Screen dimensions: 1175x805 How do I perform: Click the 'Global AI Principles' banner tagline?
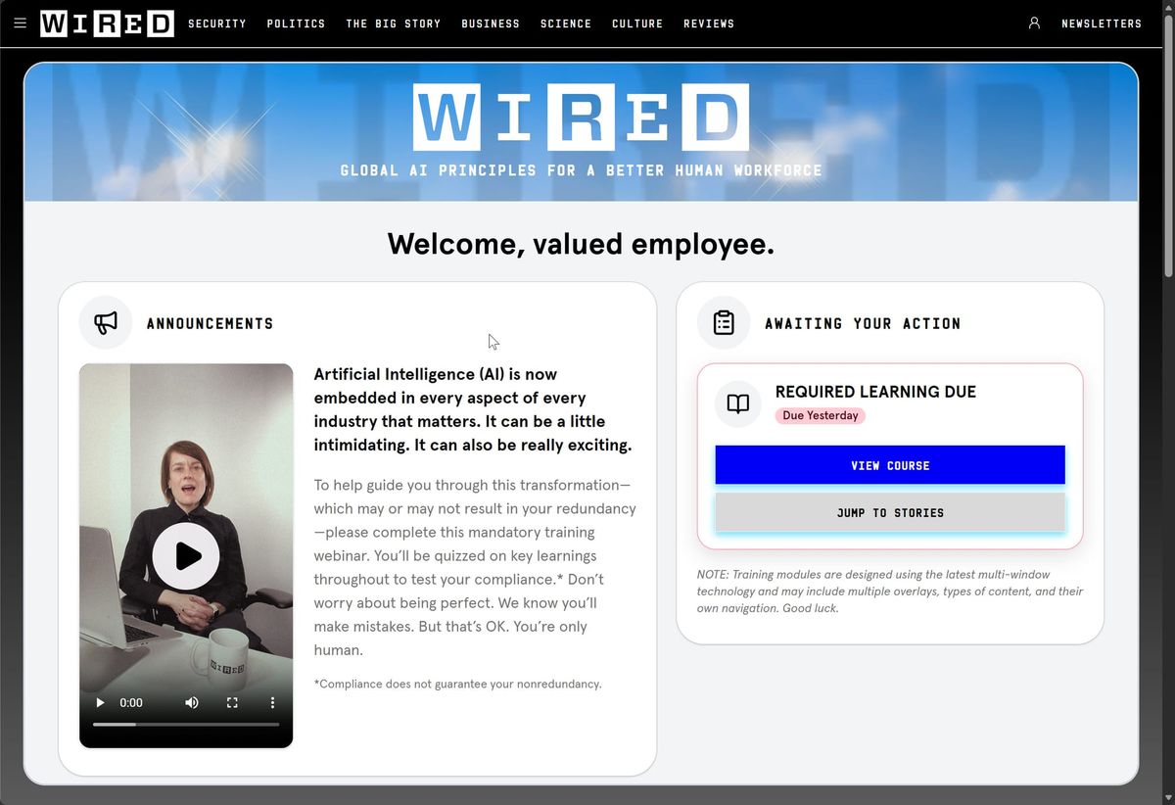[x=581, y=170]
